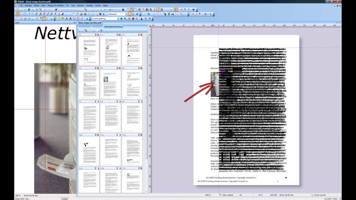Click the open folder icon
Screen dimensions: 356x200
21,9
